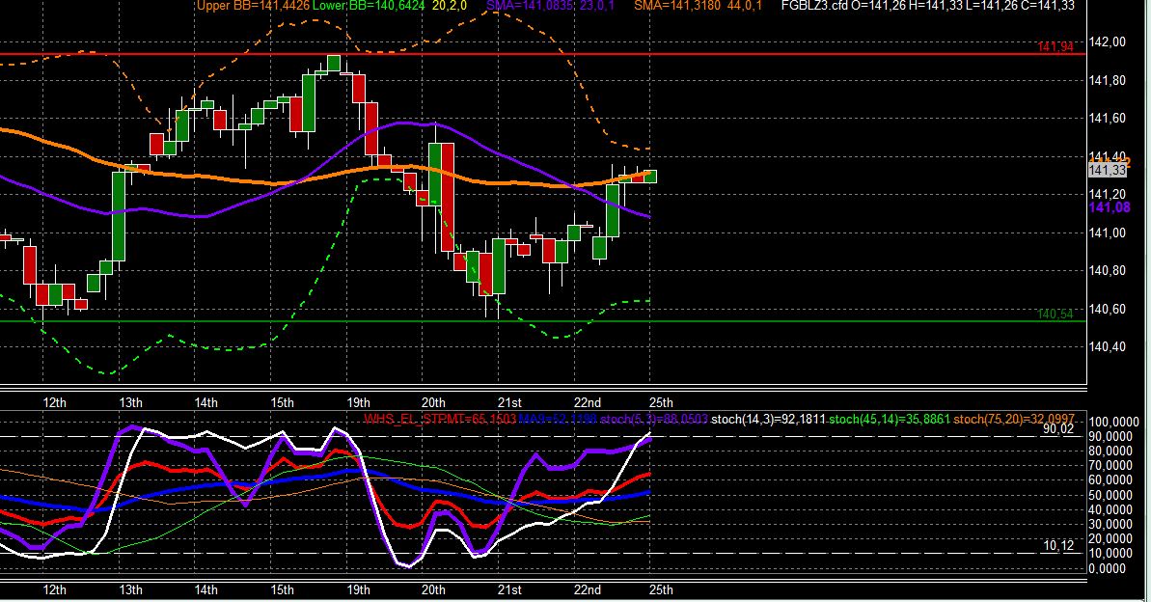The image size is (1151, 602).
Task: Select the orange '44,0,1' SMA parameters
Action: [744, 6]
